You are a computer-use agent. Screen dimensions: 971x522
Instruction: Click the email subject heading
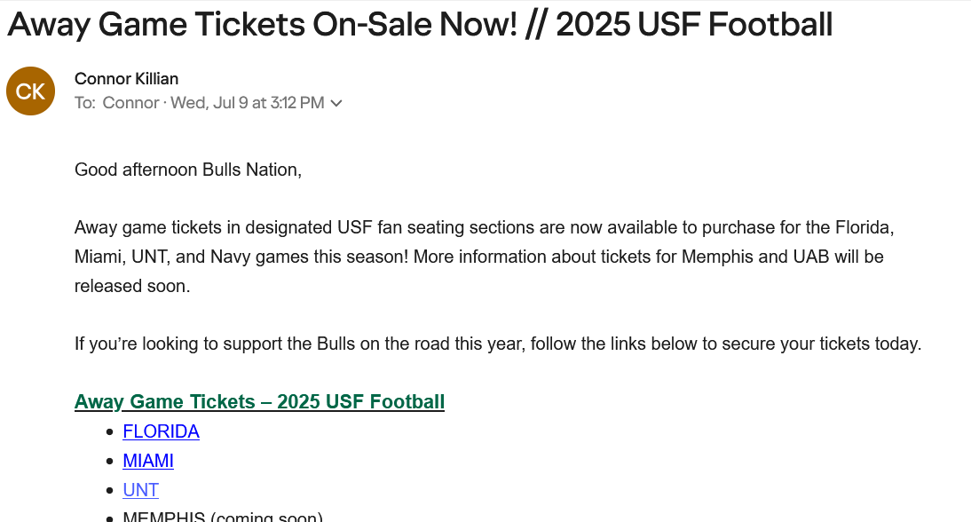pyautogui.click(x=420, y=25)
